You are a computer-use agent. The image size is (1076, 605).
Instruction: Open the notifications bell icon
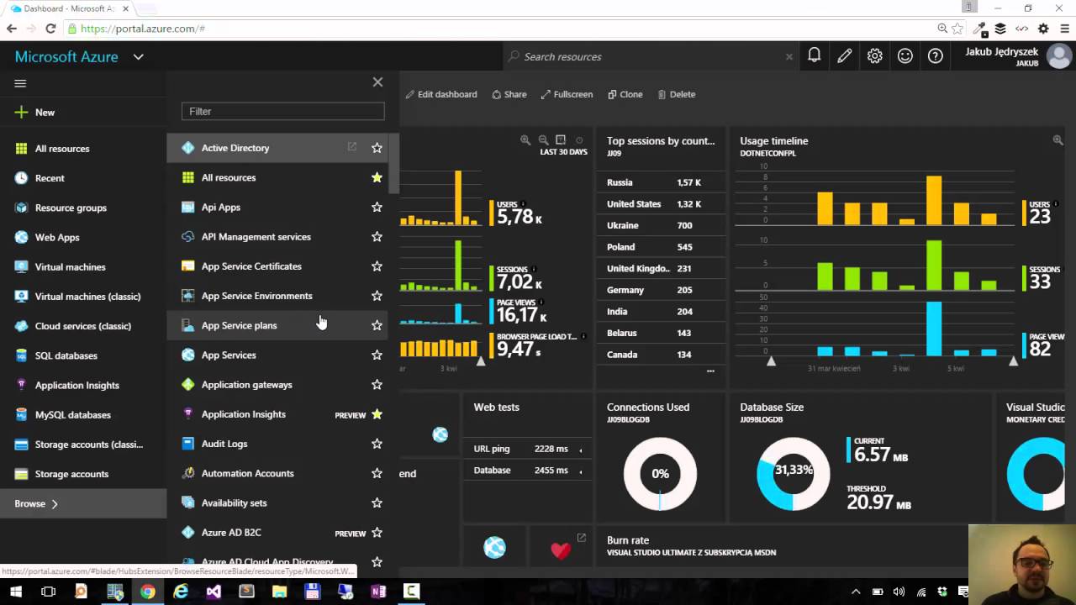(814, 56)
